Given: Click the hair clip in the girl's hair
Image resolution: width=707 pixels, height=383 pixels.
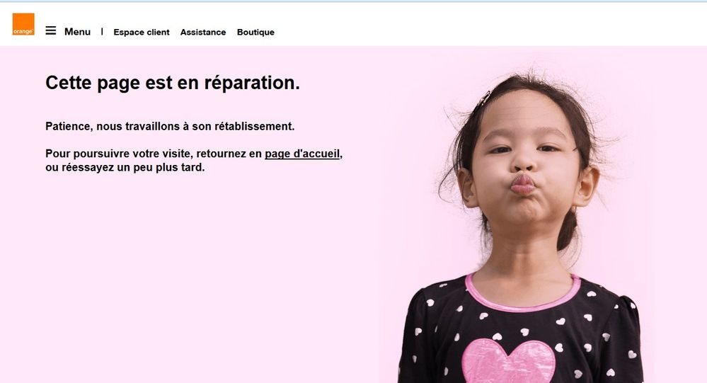Looking at the screenshot, I should [483, 99].
